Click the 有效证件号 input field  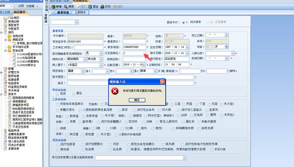click(85, 42)
